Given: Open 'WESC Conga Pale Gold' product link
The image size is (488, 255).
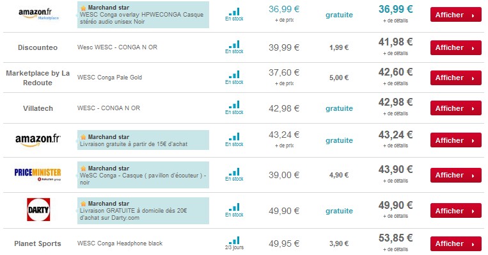Looking at the screenshot, I should (109, 78).
